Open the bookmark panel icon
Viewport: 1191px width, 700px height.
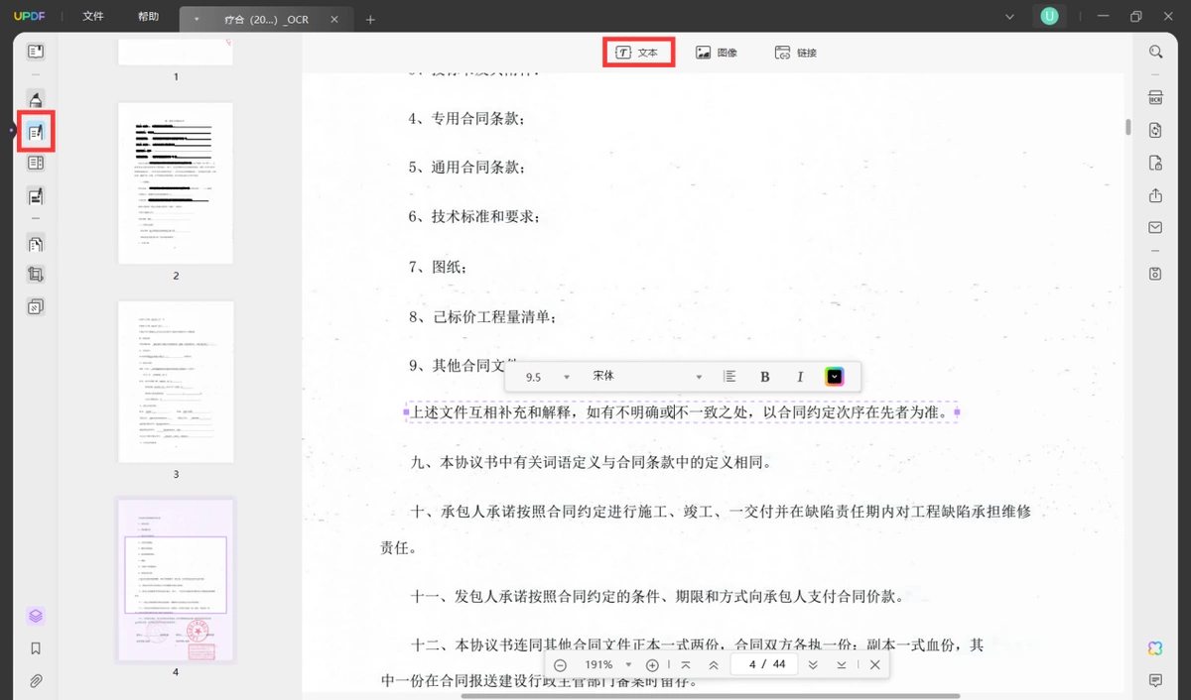pos(36,648)
